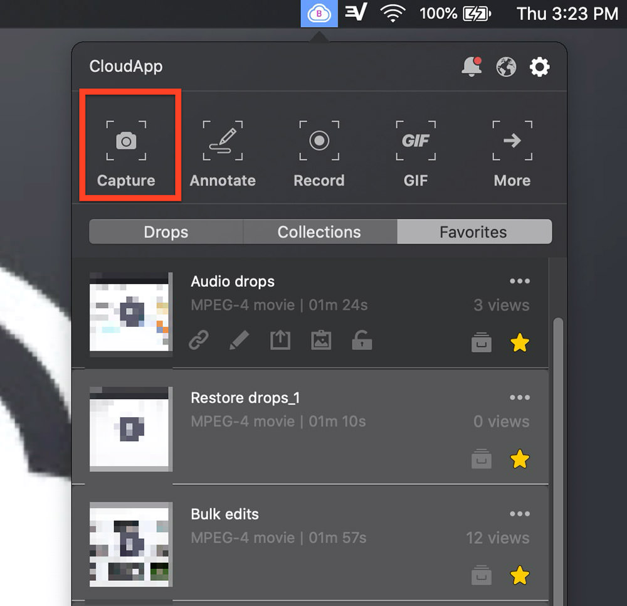
Task: Archive the Audio drops item
Action: point(482,343)
